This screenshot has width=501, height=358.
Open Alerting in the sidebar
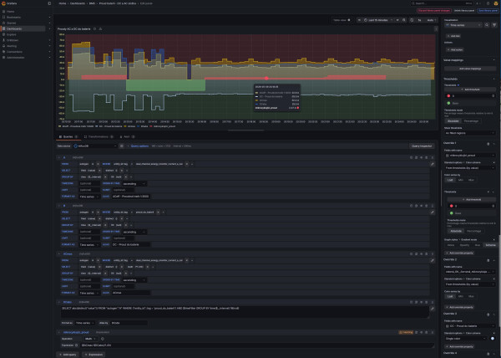(x=12, y=46)
